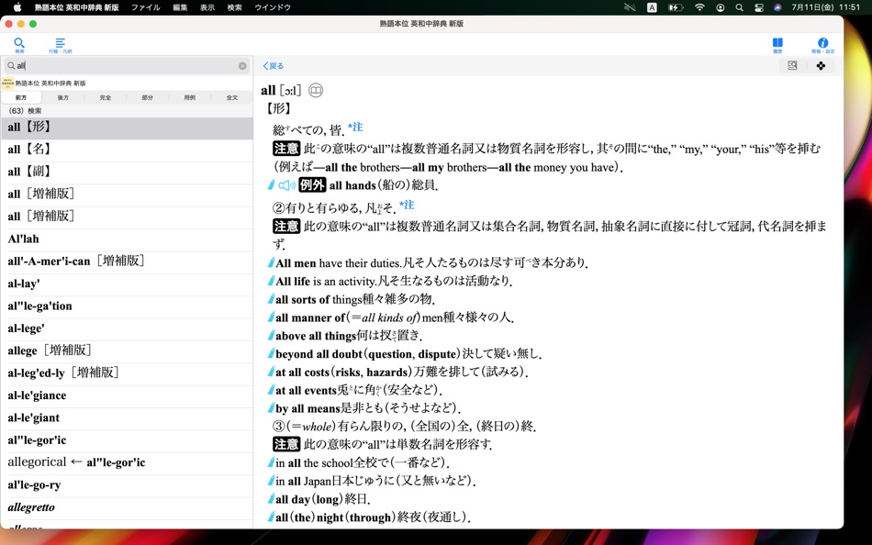Play audio with the speaker icon for all hands

[x=286, y=185]
